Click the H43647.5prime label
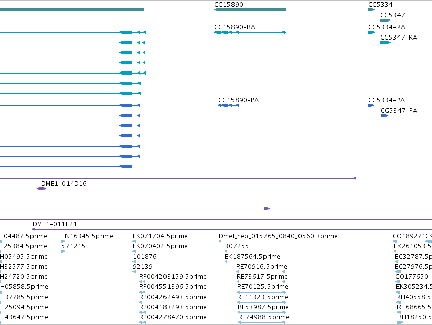432x325 pixels. (24, 317)
